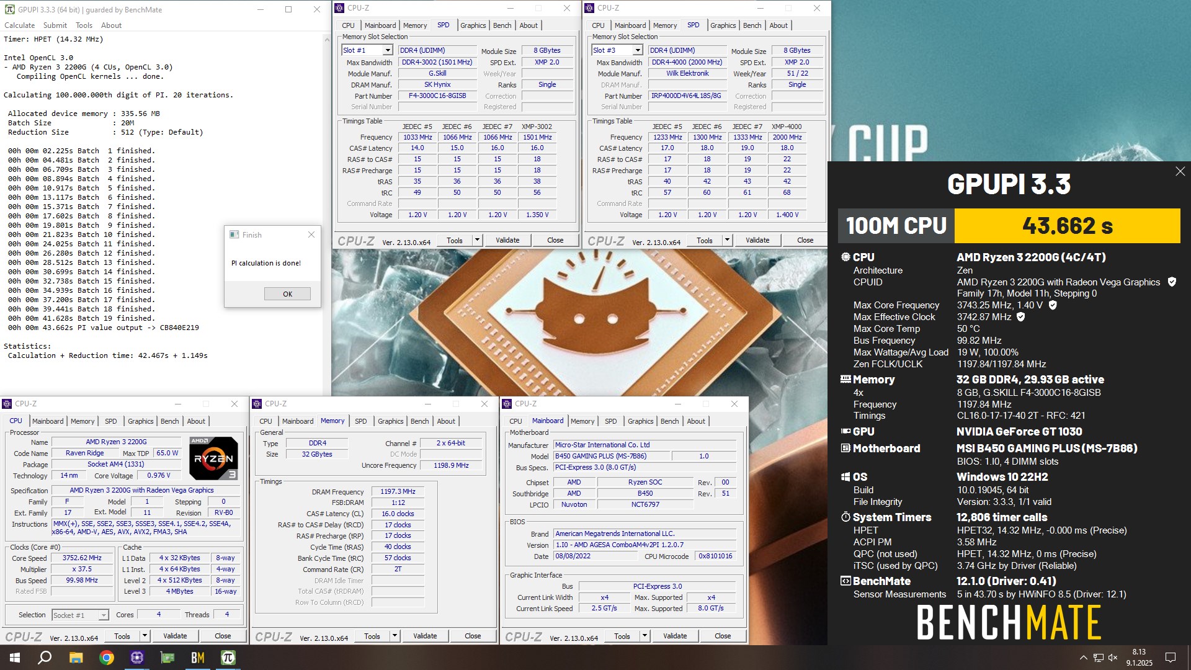Screen dimensions: 1191x670
Task: Open the Socket #1 selection dropdown
Action: (x=80, y=615)
